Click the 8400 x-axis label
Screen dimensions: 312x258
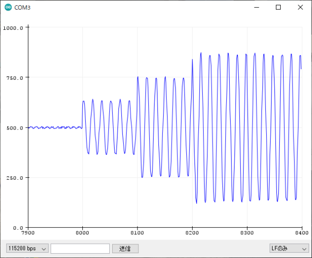302,233
